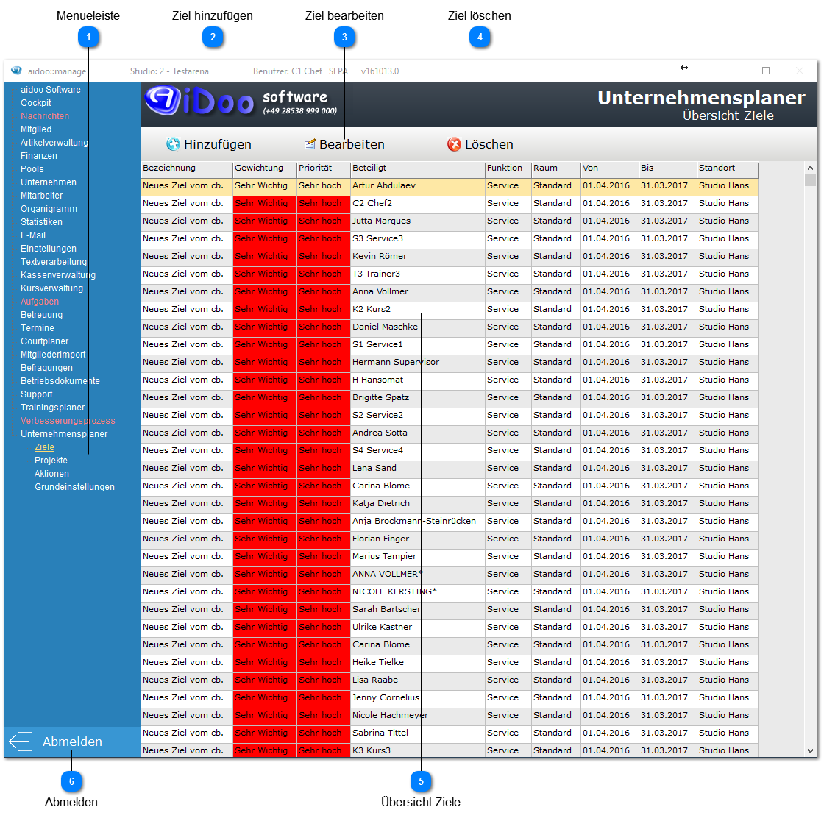Sort by the Funktion column header
This screenshot has width=824, height=821.
coord(508,168)
